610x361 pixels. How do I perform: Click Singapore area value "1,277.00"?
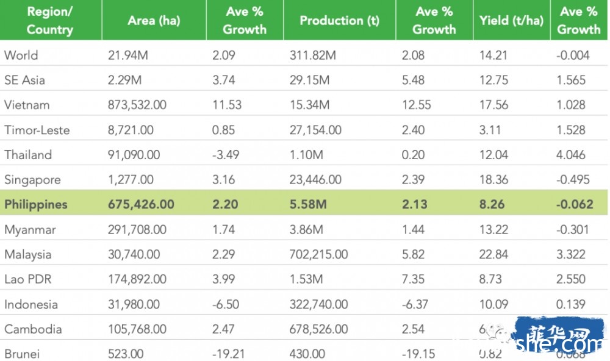[131, 180]
